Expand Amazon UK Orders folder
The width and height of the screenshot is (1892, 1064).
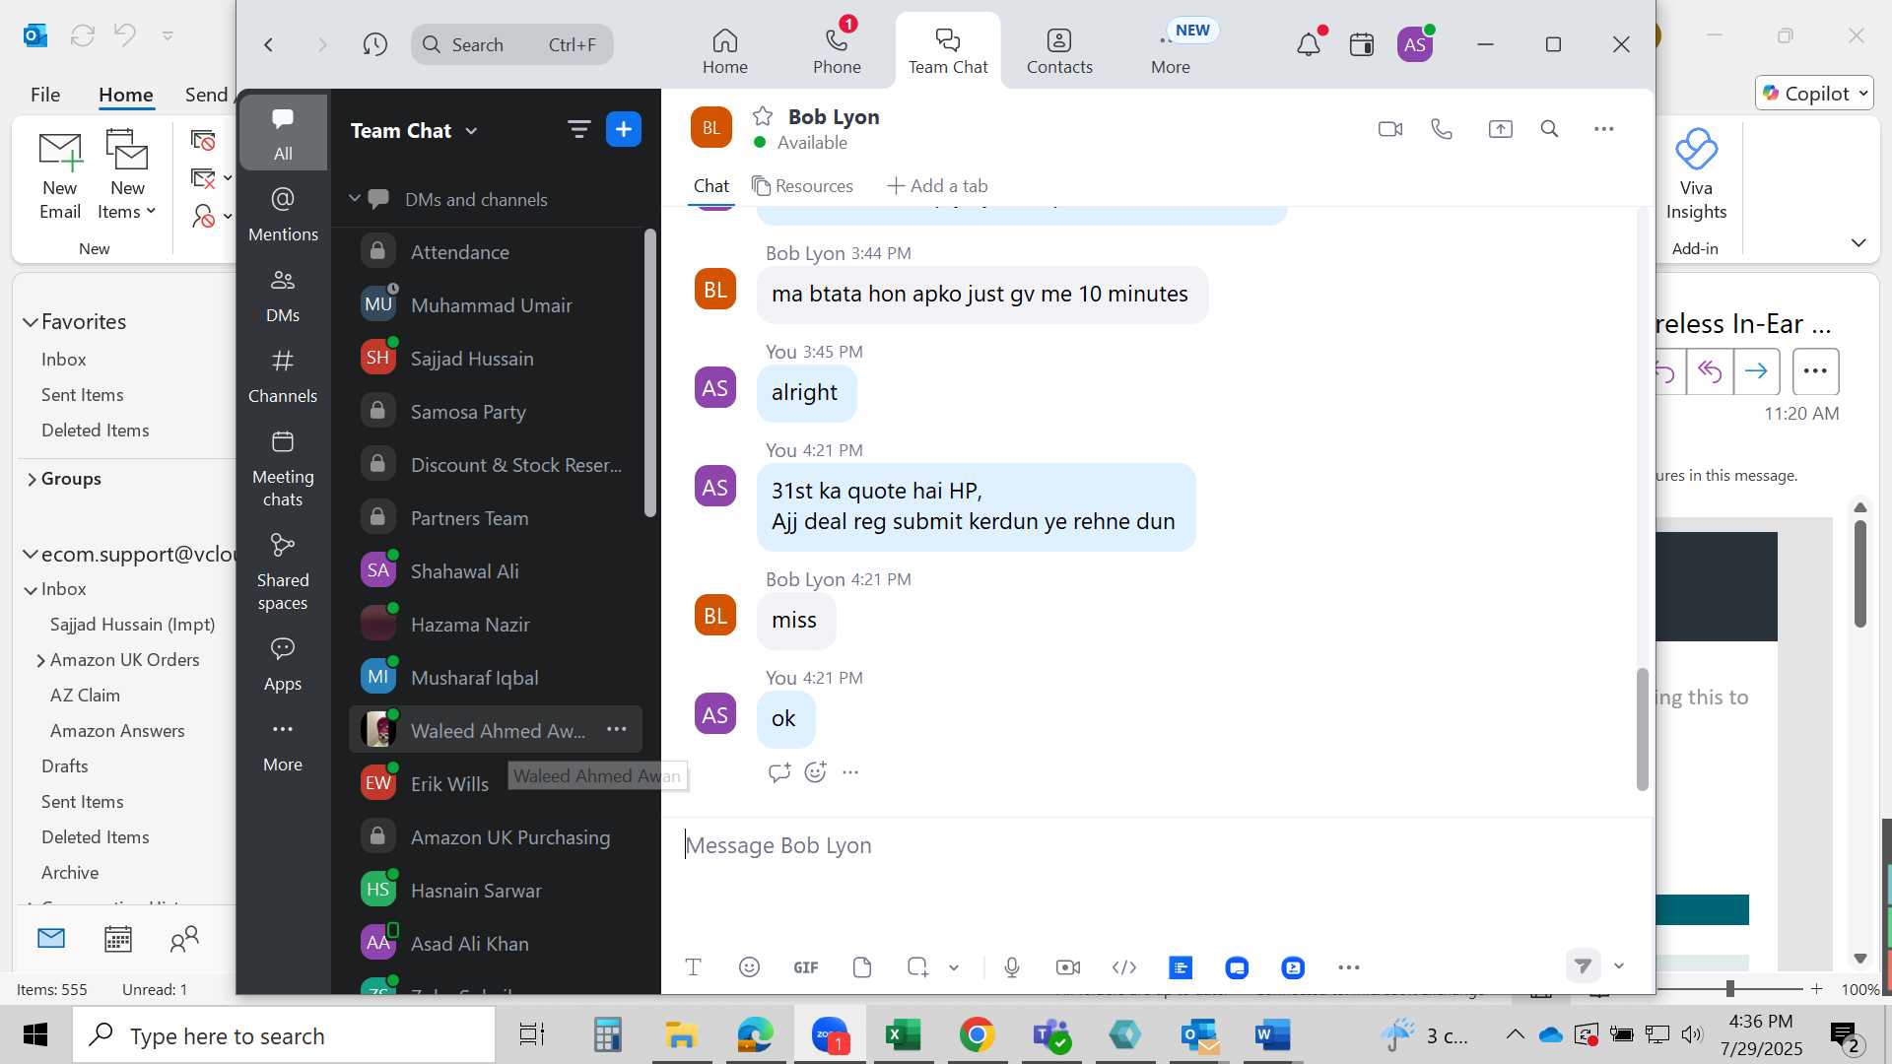click(40, 660)
